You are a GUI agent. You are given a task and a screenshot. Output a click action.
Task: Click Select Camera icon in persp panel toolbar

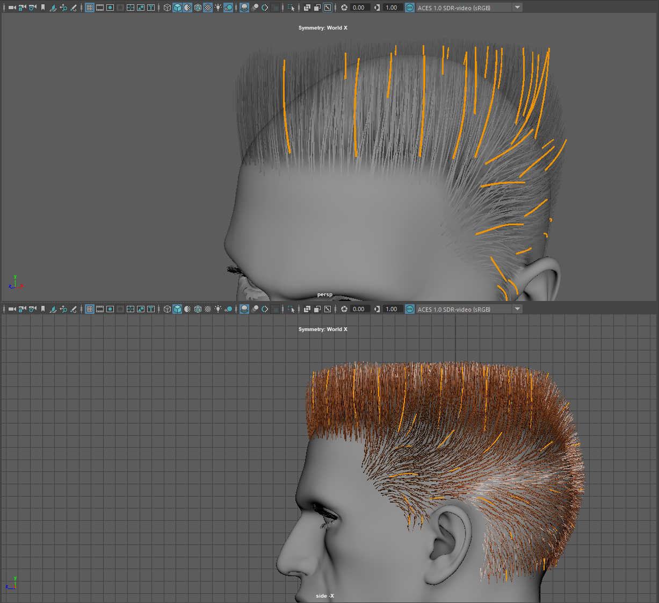(x=12, y=8)
